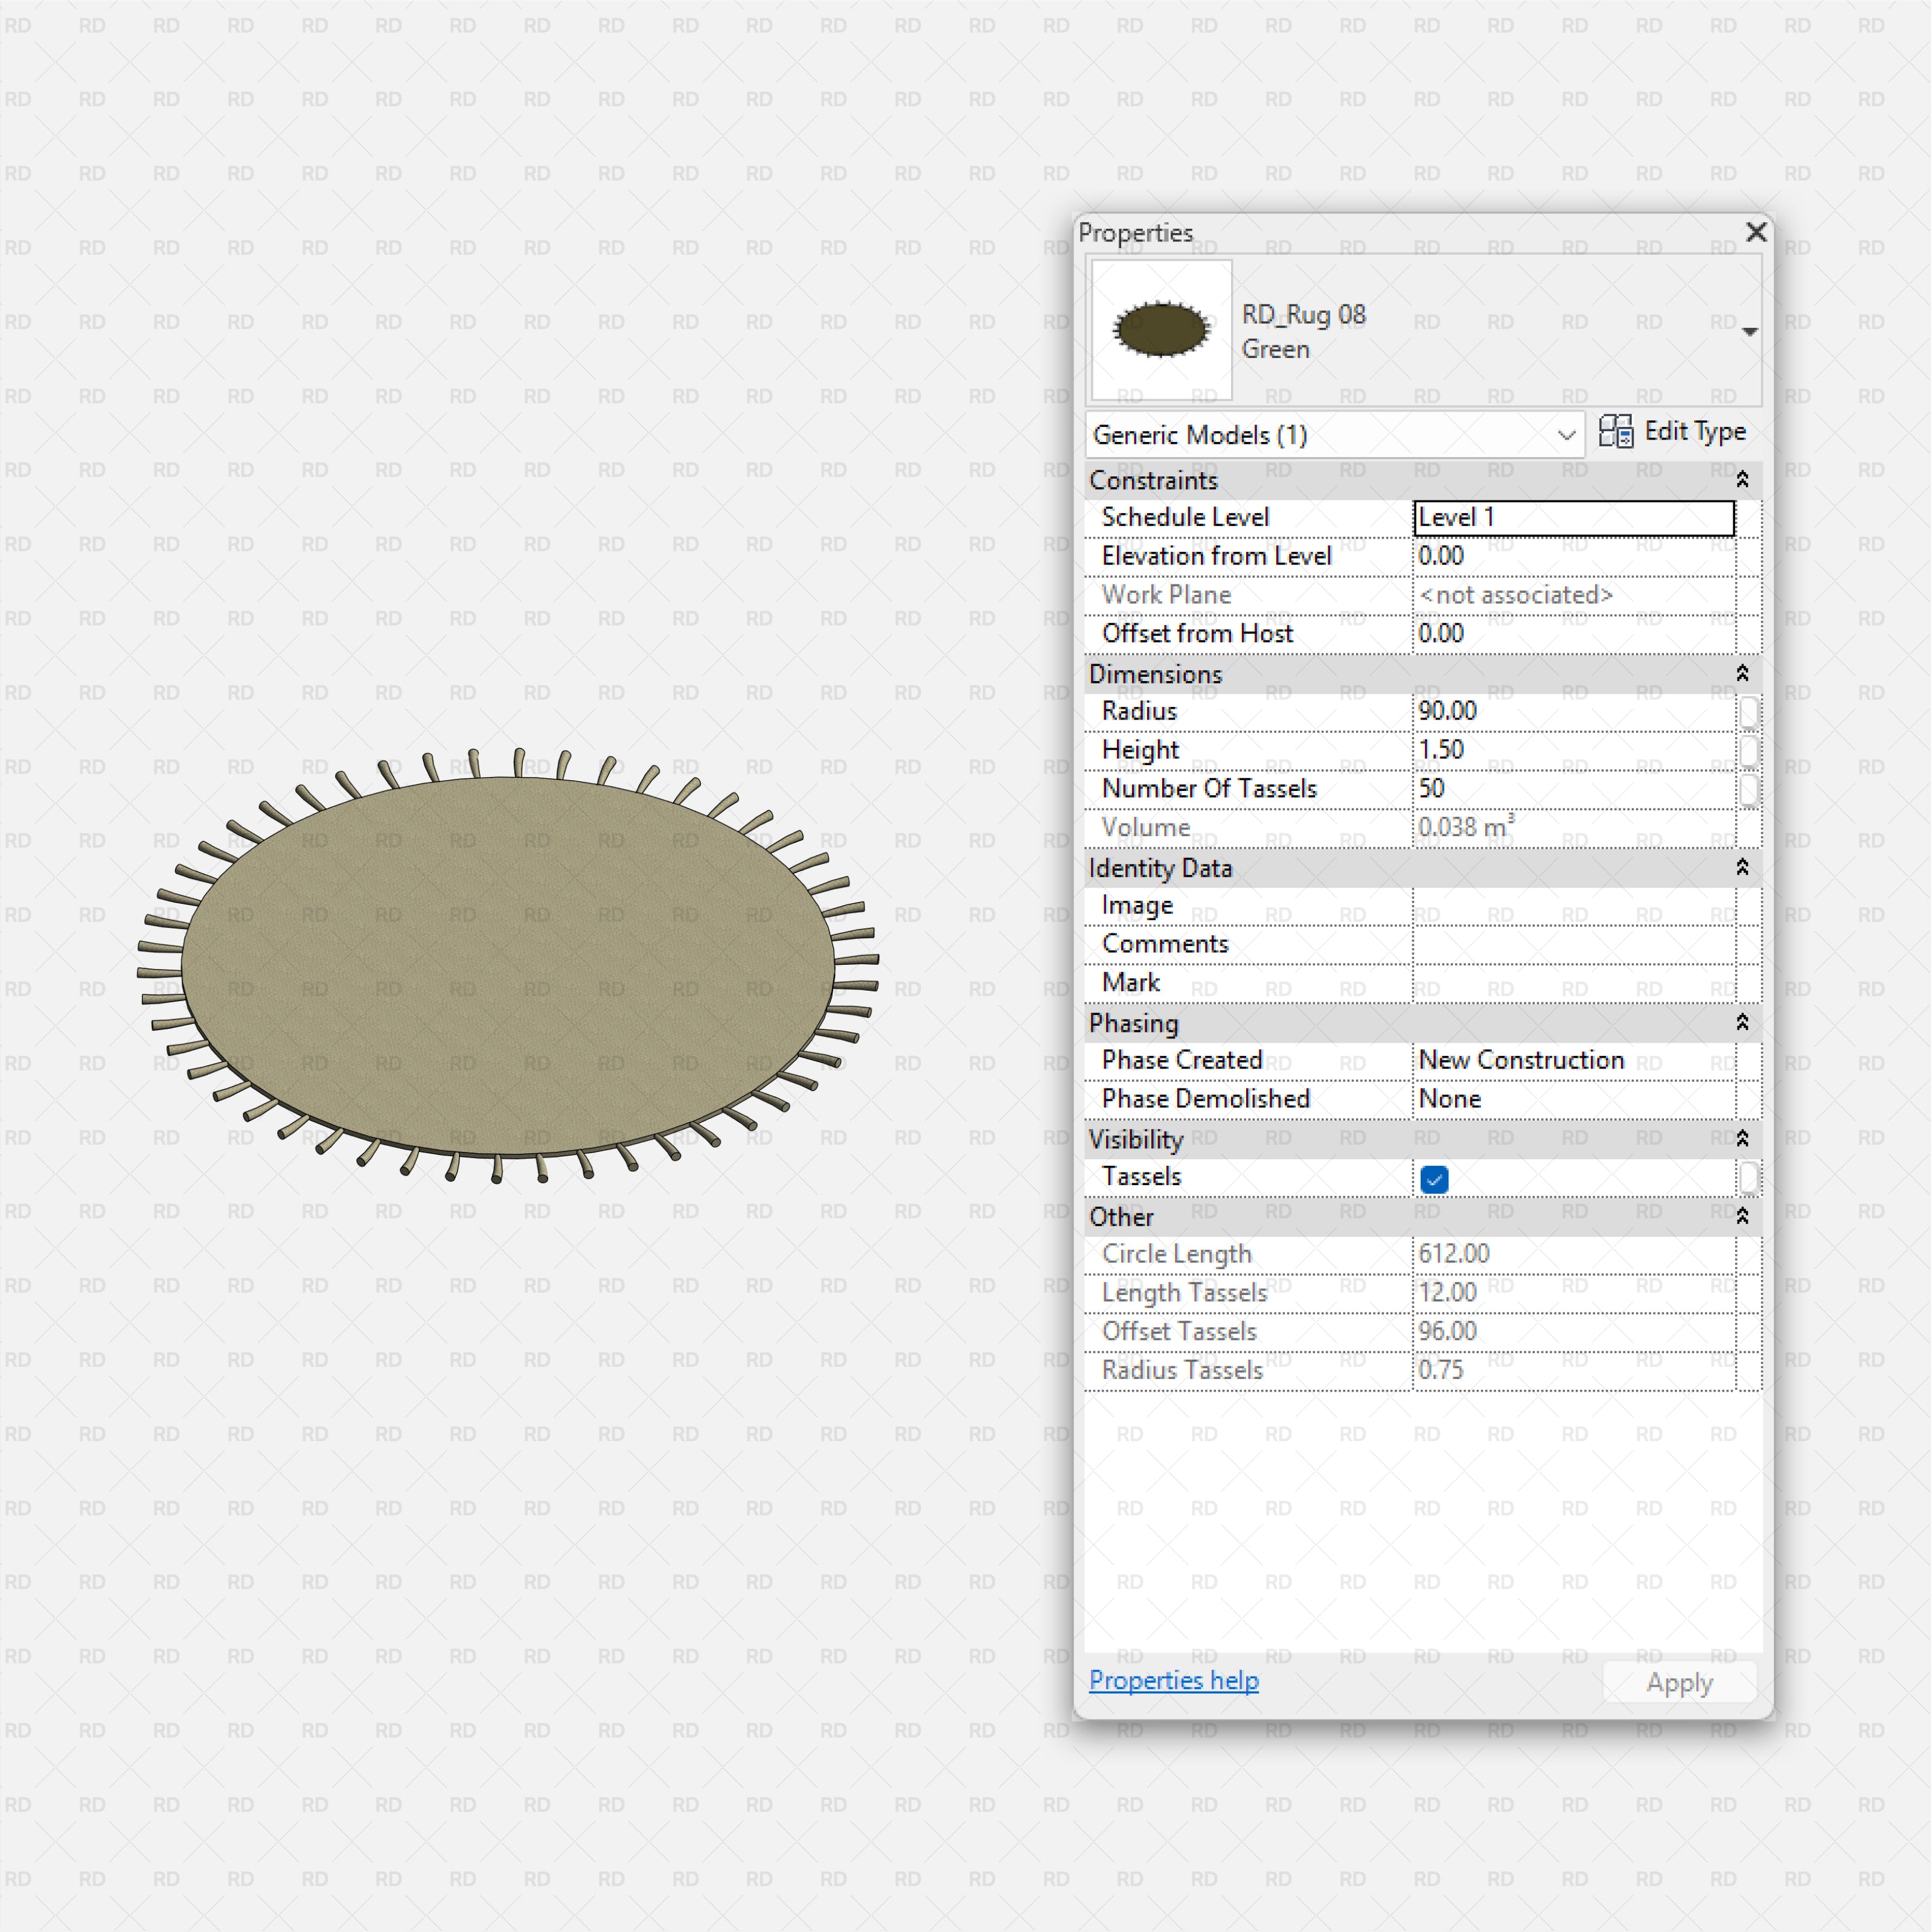Collapse the Visibility section
Screen dimensions: 1932x1932
pos(1742,1139)
